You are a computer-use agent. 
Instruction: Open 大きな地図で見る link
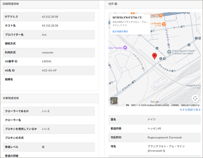pyautogui.click(x=190, y=110)
